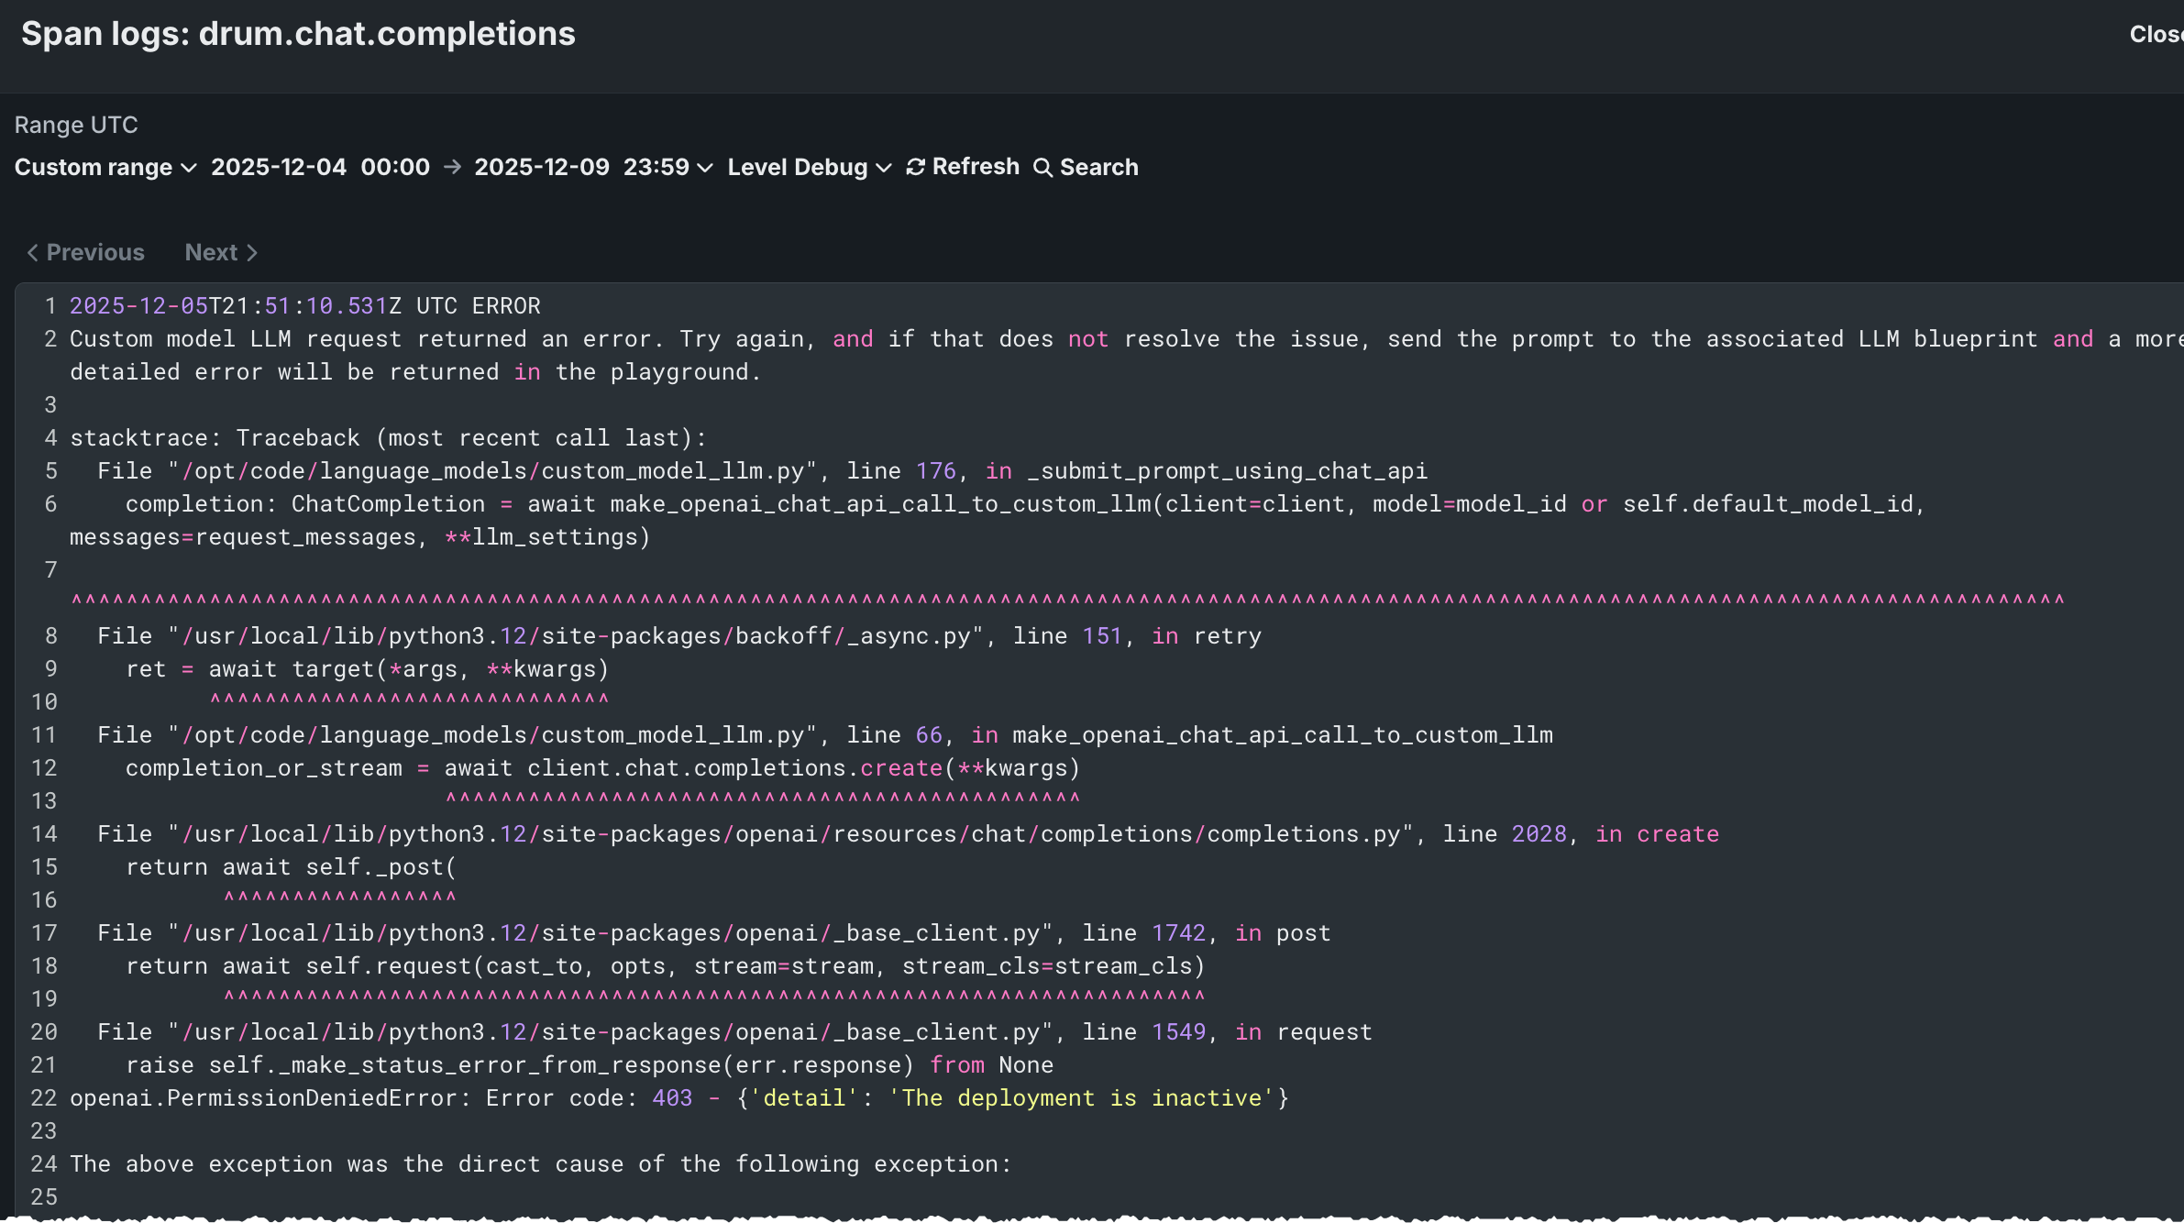Go to Previous log page

coord(95,252)
